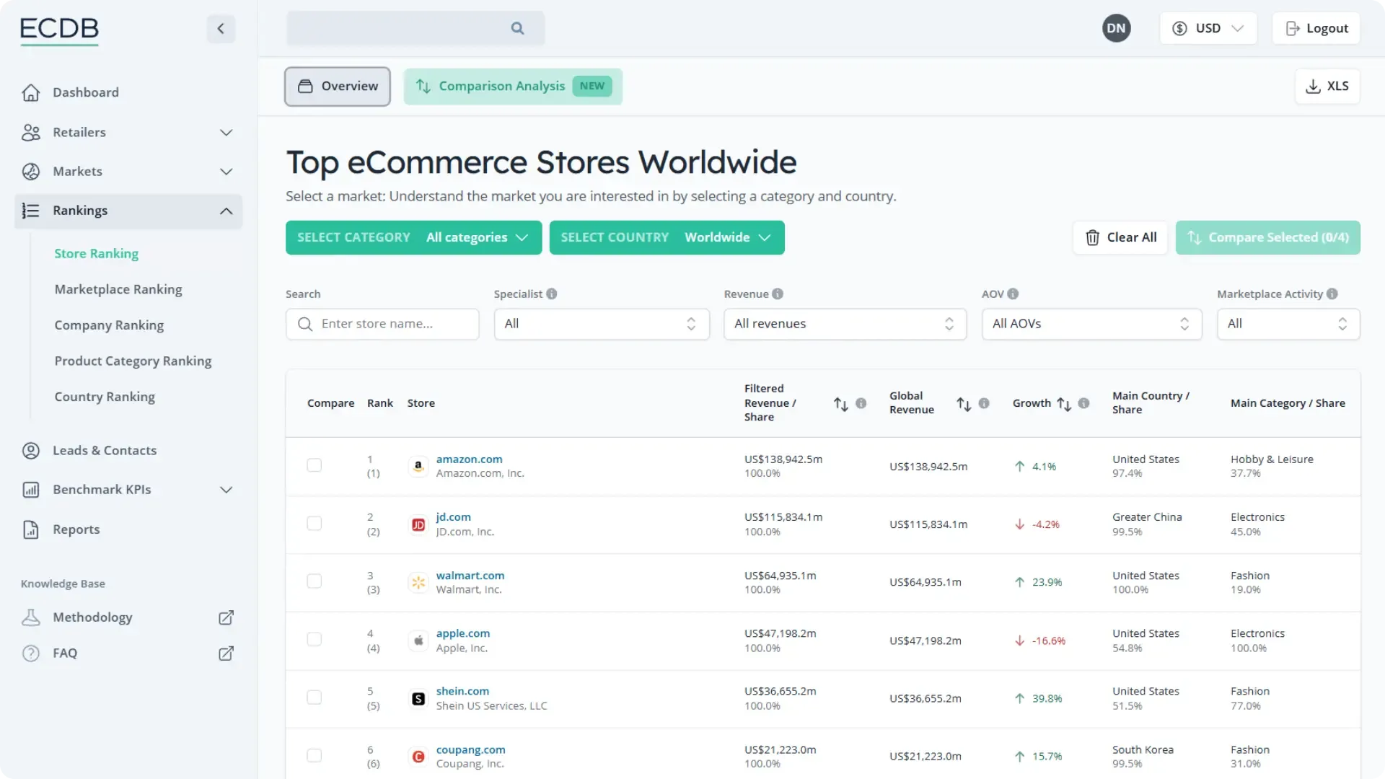Open the walmart.com store link

470,576
